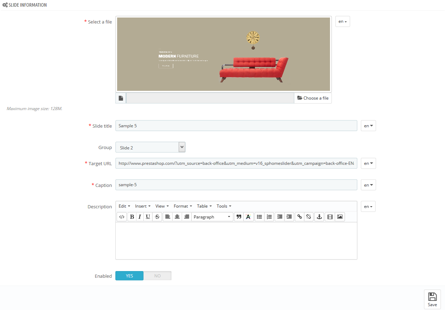The image size is (445, 310).
Task: Open the Format menu in editor
Action: [183, 206]
